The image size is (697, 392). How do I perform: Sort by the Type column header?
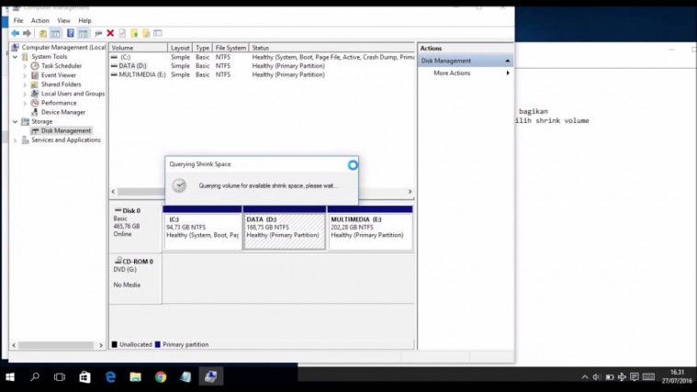coord(202,48)
